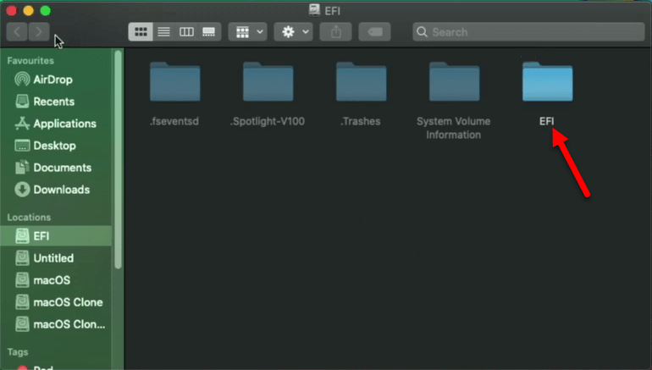Click the Favourites section header
Screen dimensions: 652x370
coord(30,61)
